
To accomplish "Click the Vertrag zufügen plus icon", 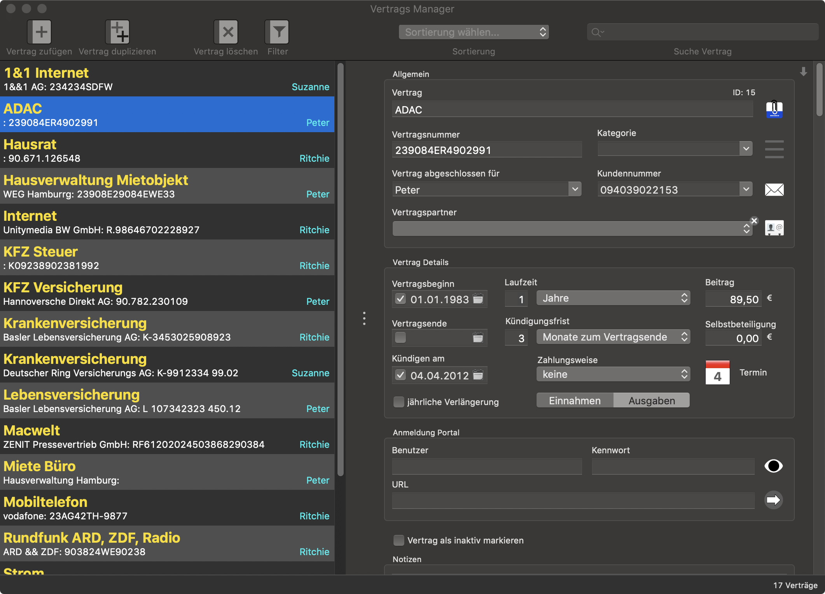I will tap(39, 32).
